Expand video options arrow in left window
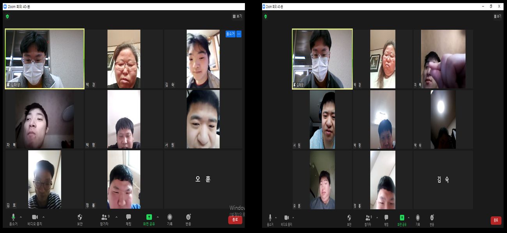 (x=43, y=217)
